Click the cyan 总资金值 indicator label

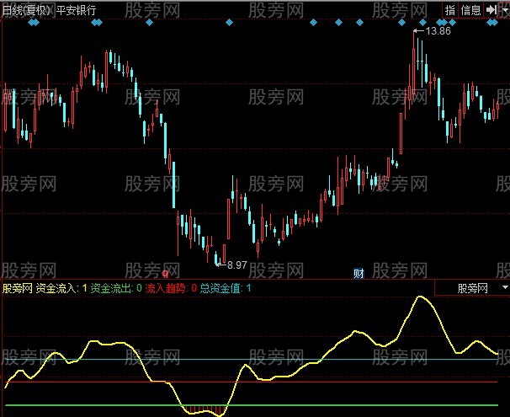coord(220,288)
